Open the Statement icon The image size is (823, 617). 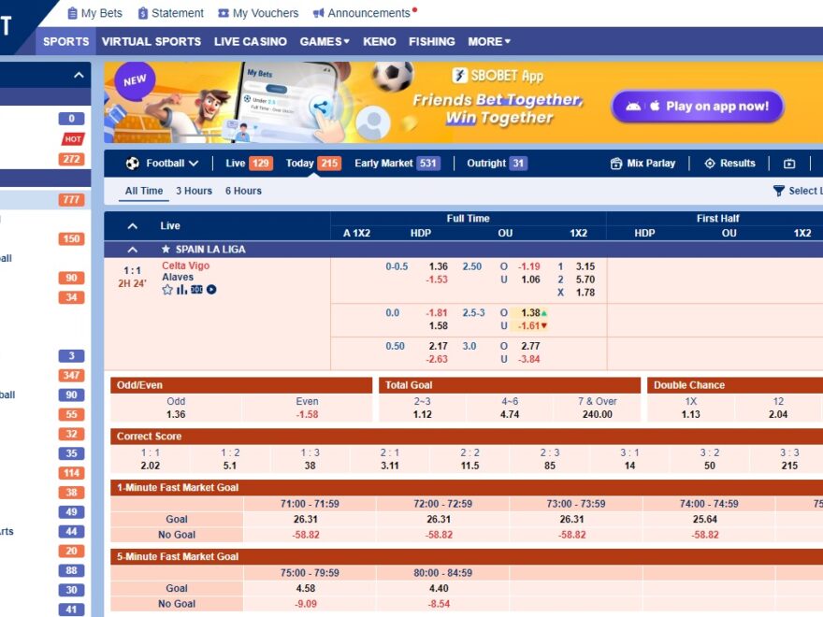click(142, 13)
